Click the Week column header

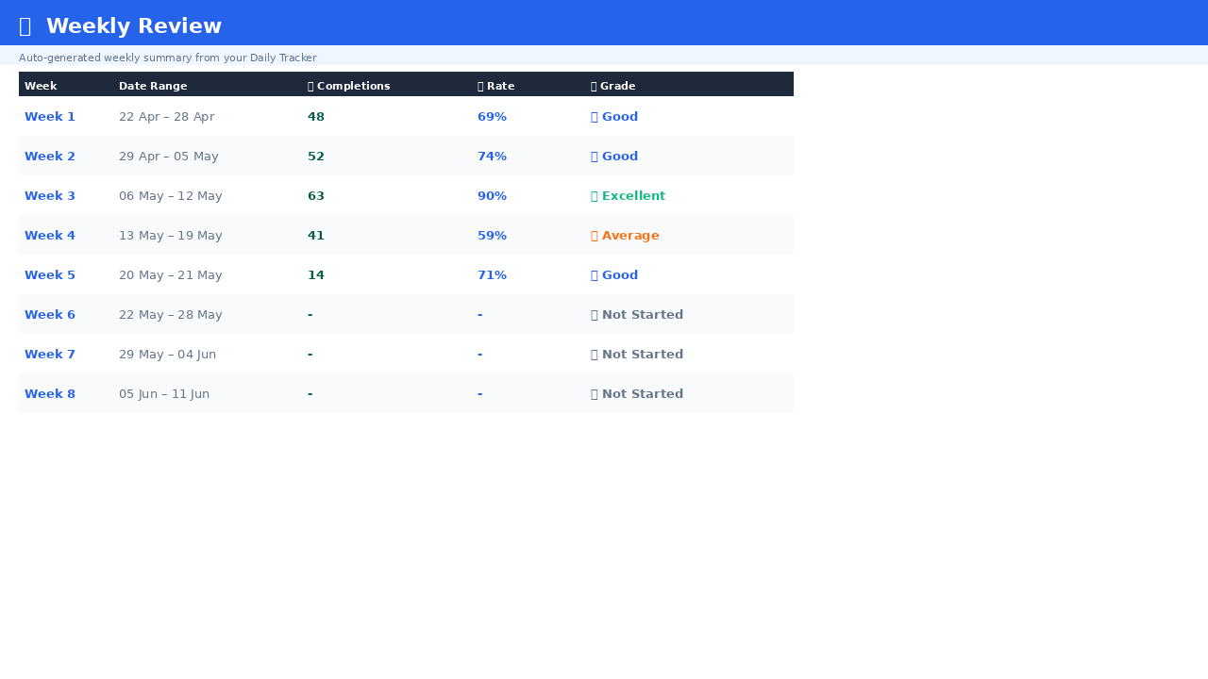[41, 86]
